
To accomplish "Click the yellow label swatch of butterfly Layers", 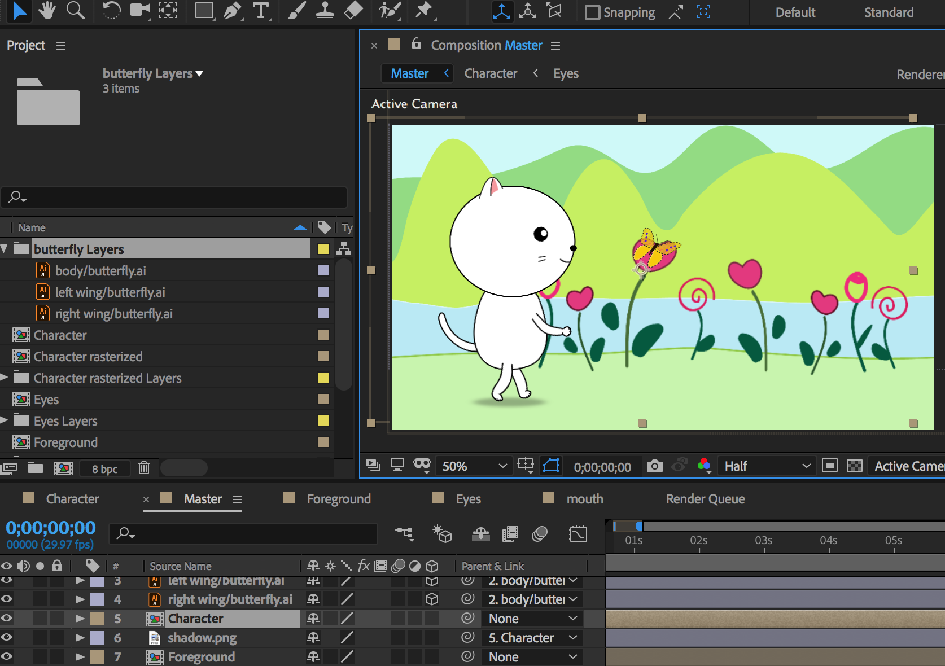I will click(x=323, y=249).
